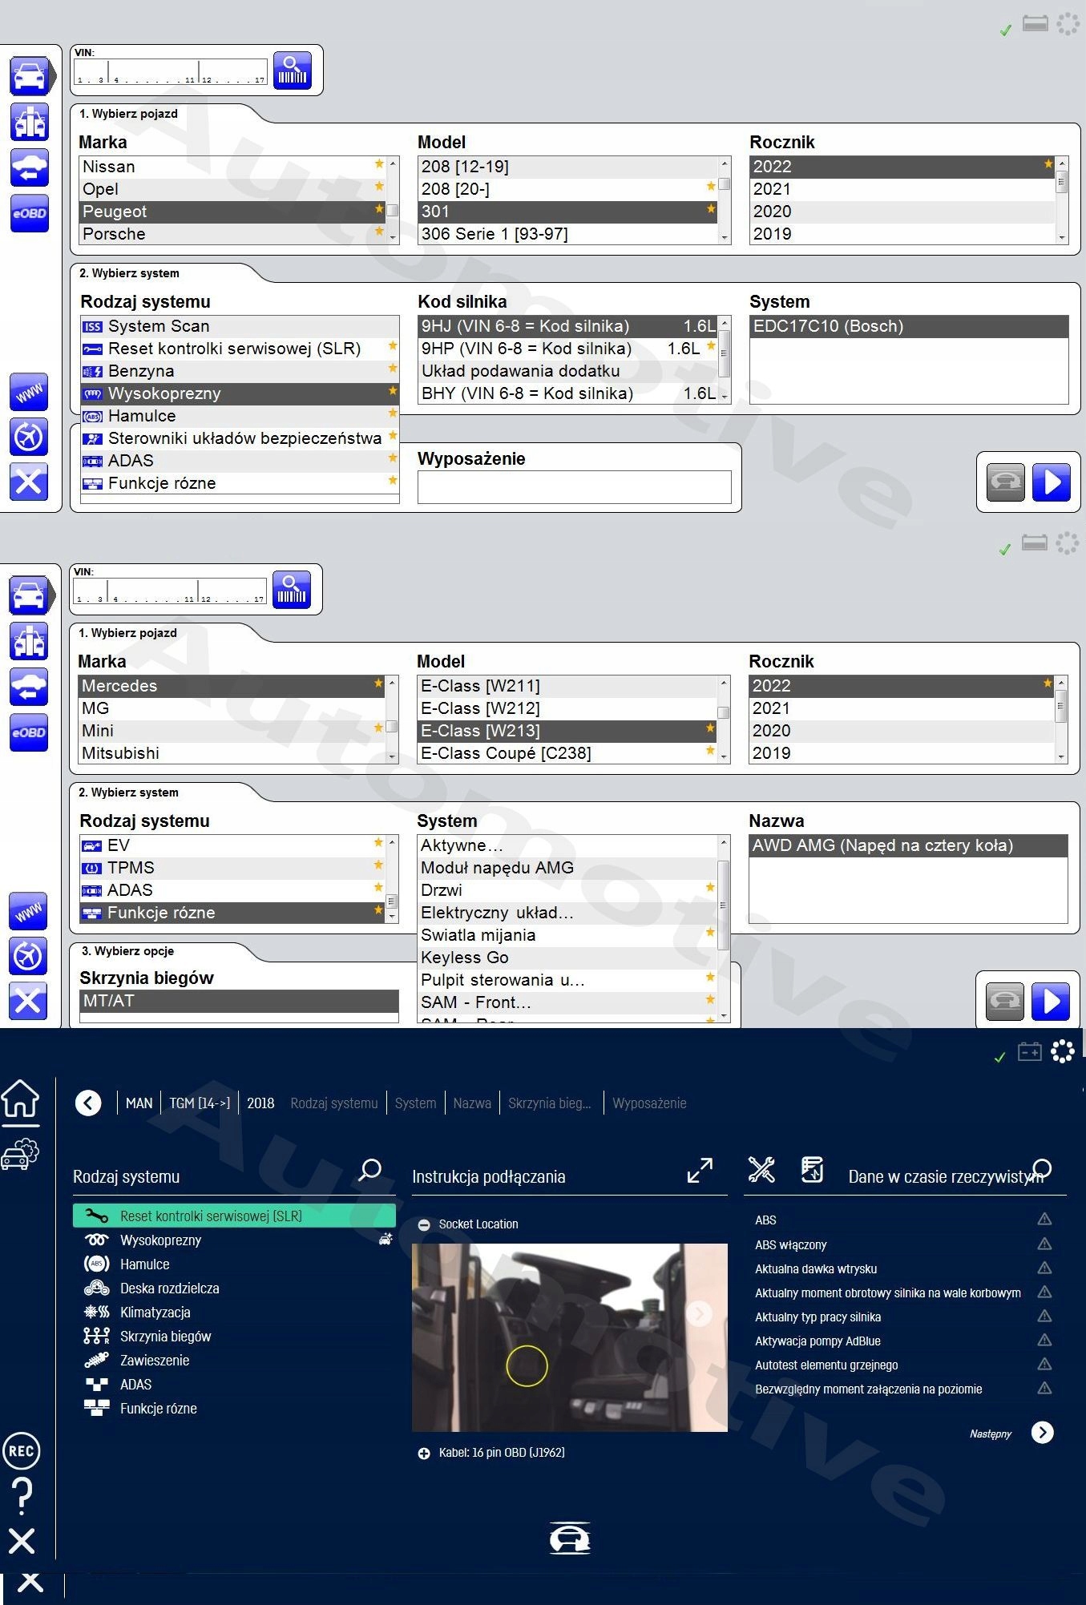Toggle the favorite star for Mini
1086x1605 pixels.
click(378, 728)
